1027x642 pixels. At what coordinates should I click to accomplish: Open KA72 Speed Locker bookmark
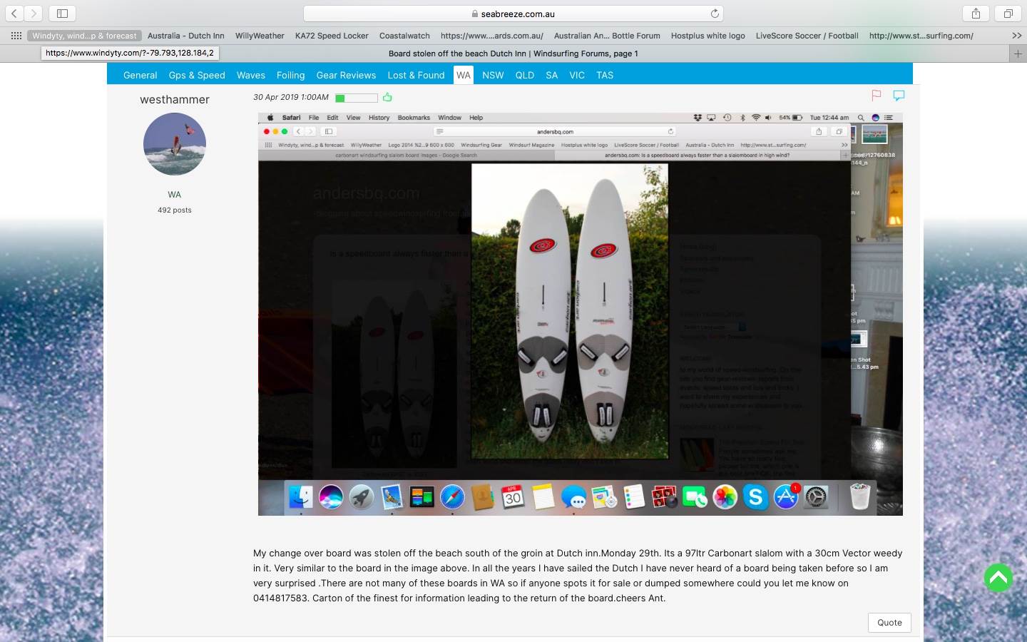[332, 36]
